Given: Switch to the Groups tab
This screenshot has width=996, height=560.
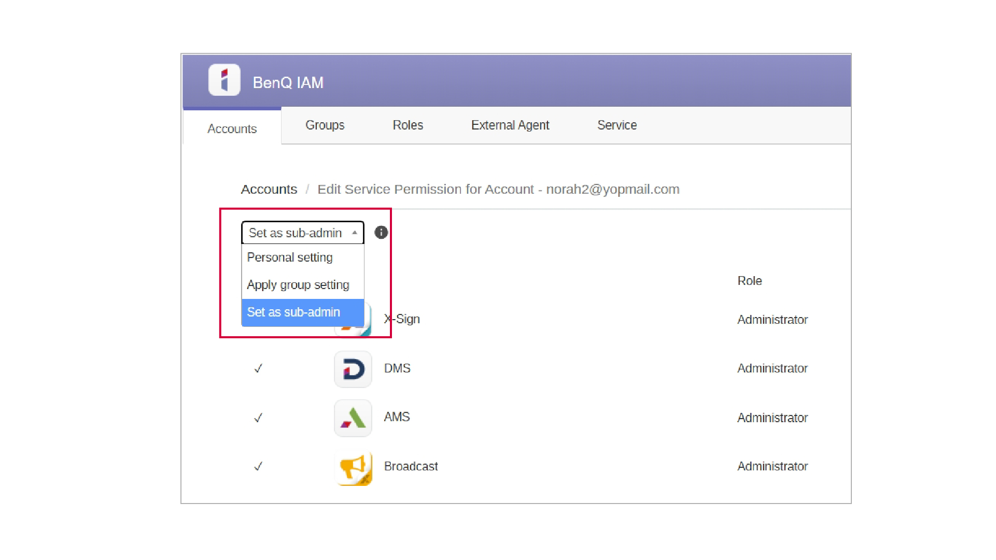Looking at the screenshot, I should point(325,125).
